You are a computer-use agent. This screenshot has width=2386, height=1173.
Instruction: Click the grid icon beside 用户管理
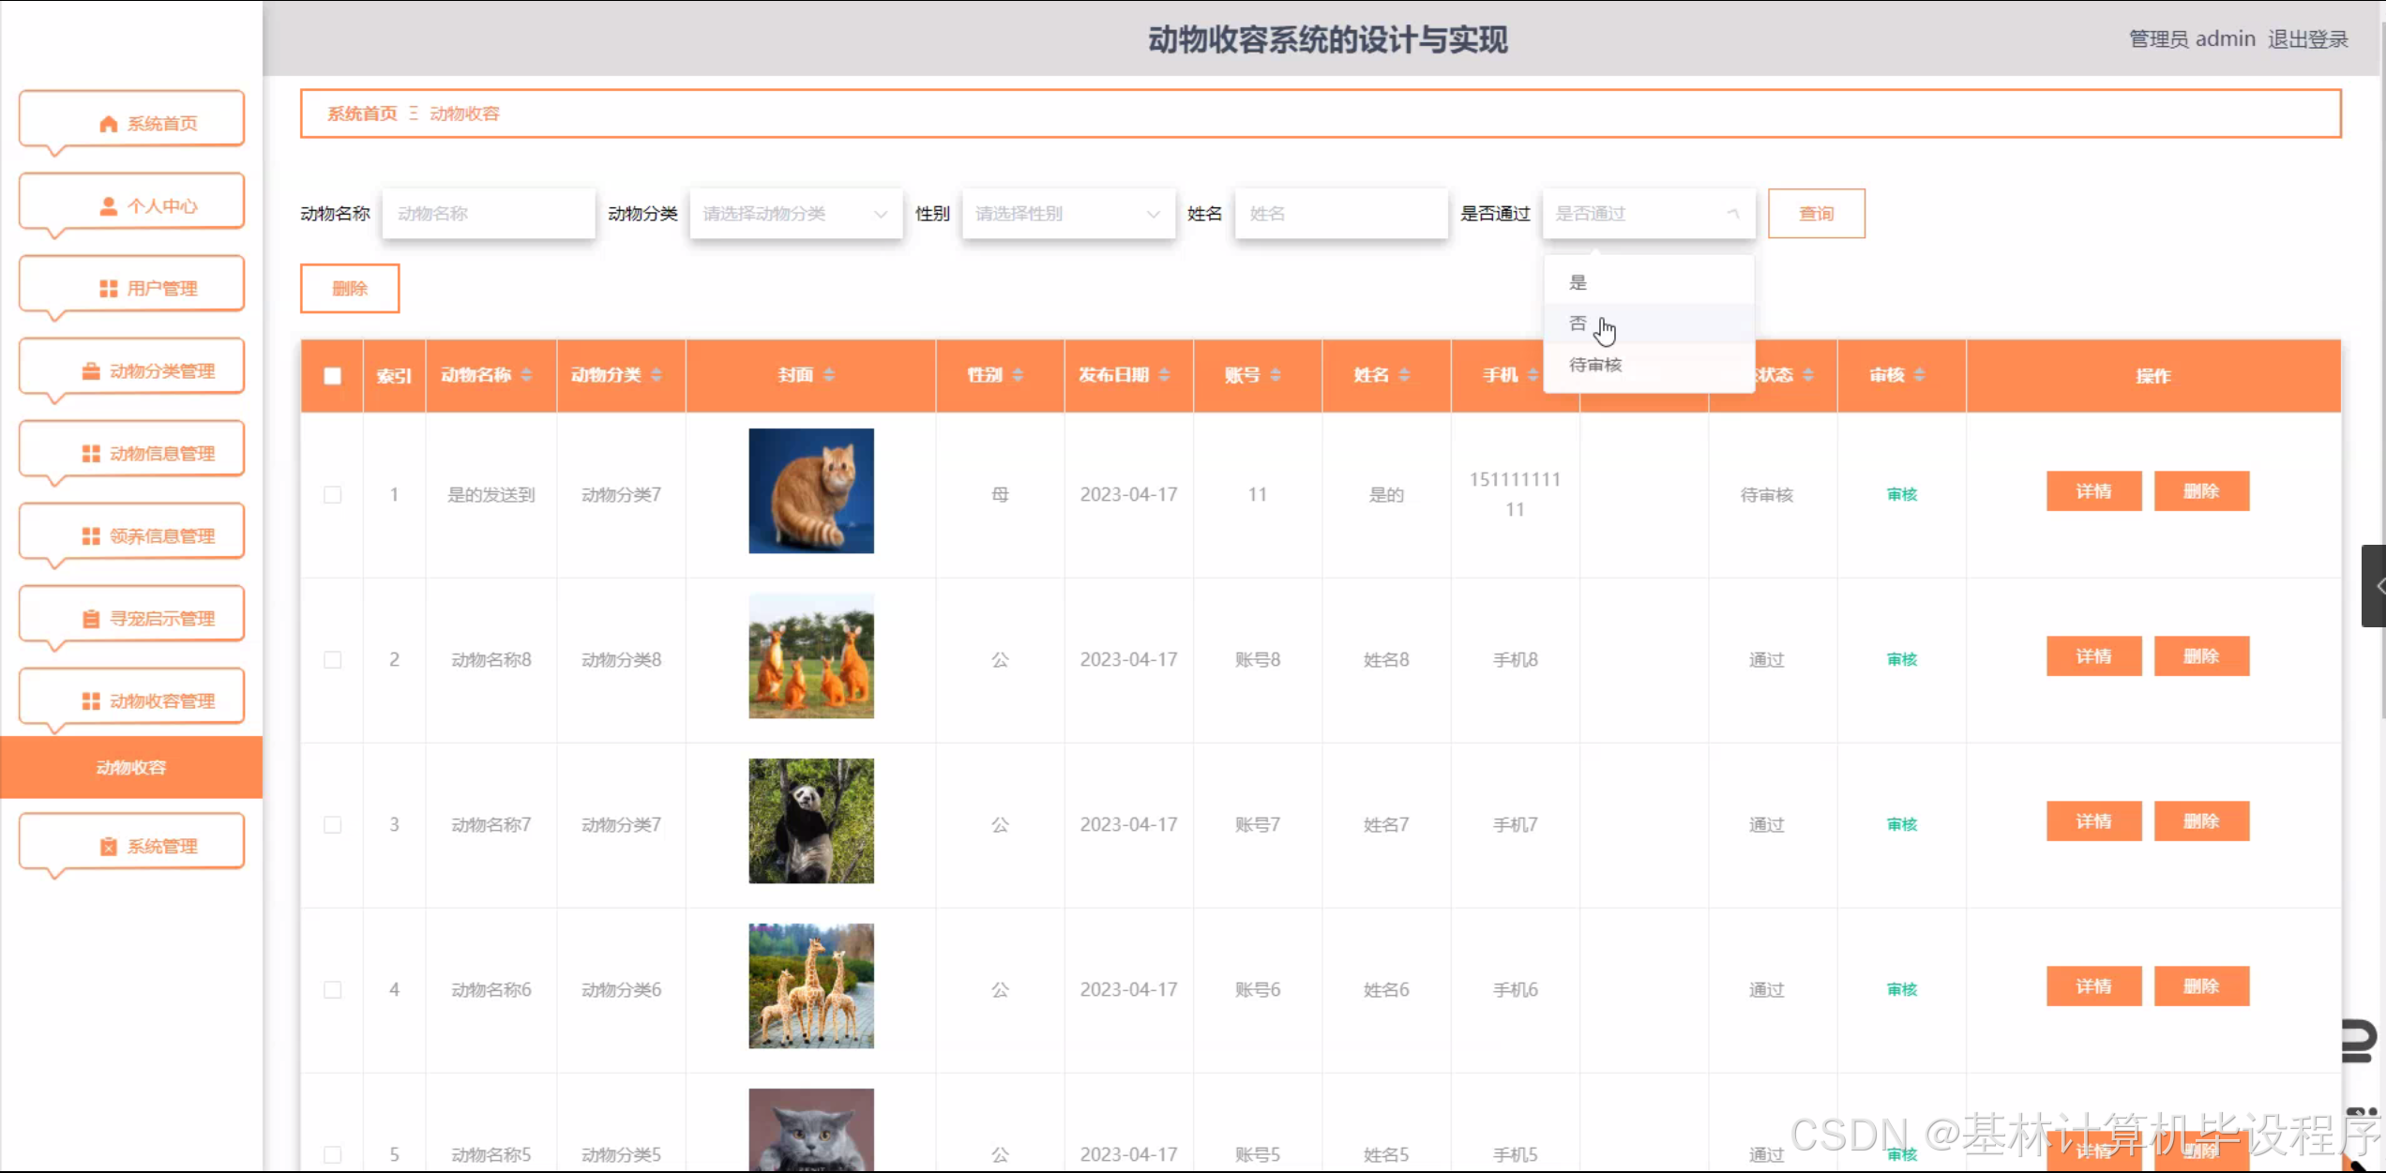point(108,289)
